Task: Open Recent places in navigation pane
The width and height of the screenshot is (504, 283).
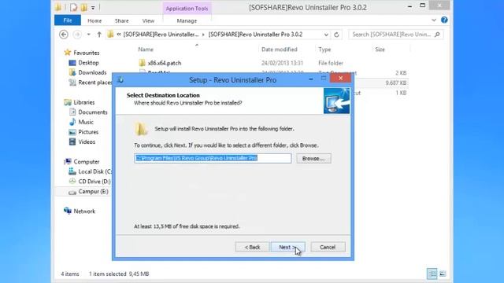Action: (94, 83)
